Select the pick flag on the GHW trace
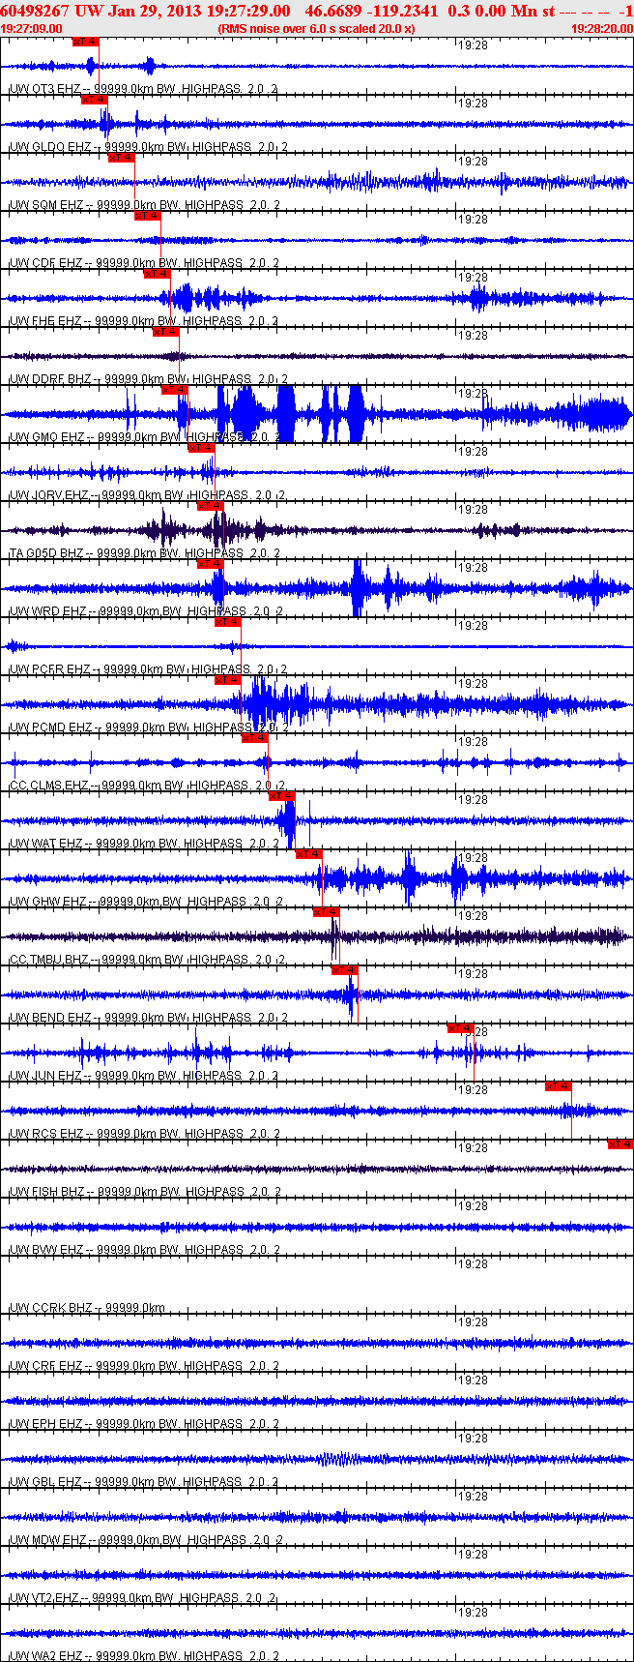 308,854
